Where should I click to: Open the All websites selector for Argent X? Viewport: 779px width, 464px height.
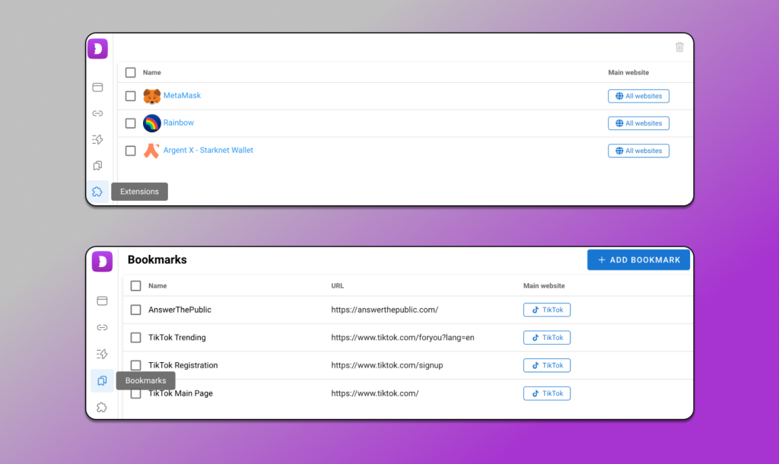click(638, 150)
